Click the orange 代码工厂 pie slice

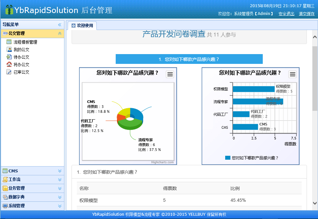pyautogui.click(x=121, y=117)
